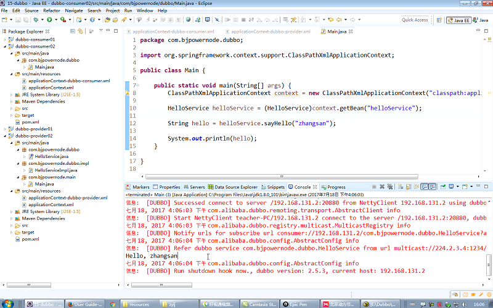
Task: Open HelloServiceImpl.java in Package Explorer
Action: [55, 170]
